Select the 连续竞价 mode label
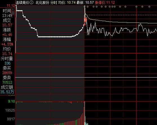This screenshot has height=125, width=157. (23, 3)
